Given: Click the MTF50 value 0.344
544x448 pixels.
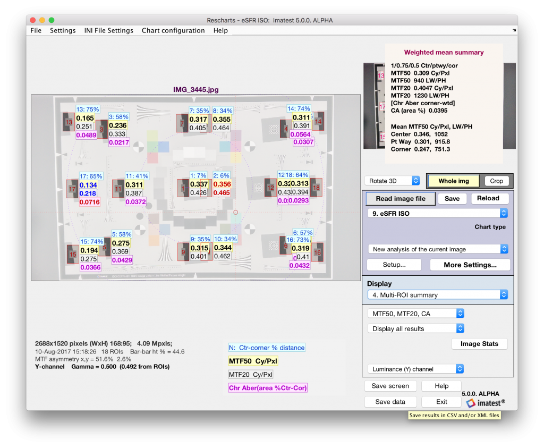Looking at the screenshot, I should (x=223, y=248).
